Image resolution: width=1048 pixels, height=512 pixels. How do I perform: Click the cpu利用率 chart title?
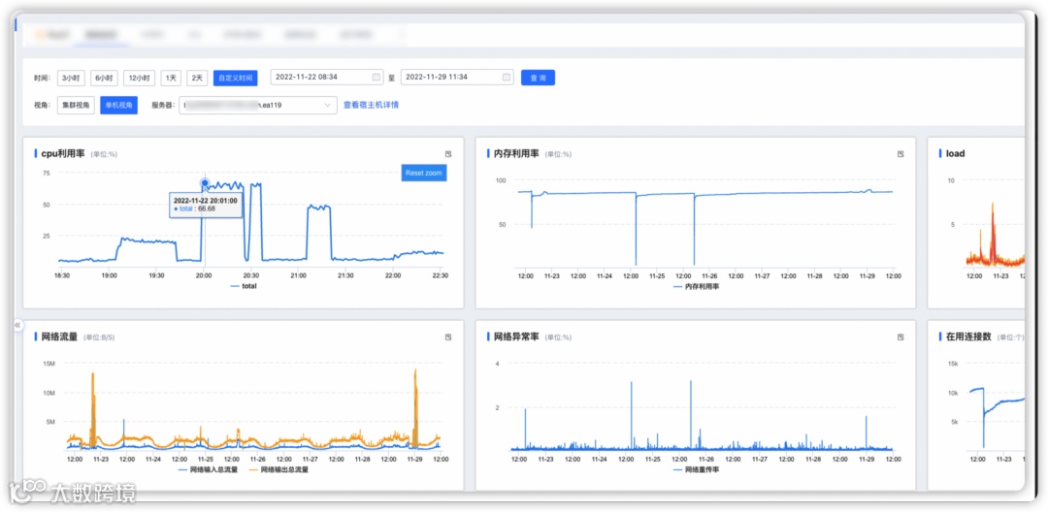[63, 153]
